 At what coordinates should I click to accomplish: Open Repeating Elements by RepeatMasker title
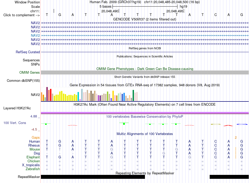point(145,173)
